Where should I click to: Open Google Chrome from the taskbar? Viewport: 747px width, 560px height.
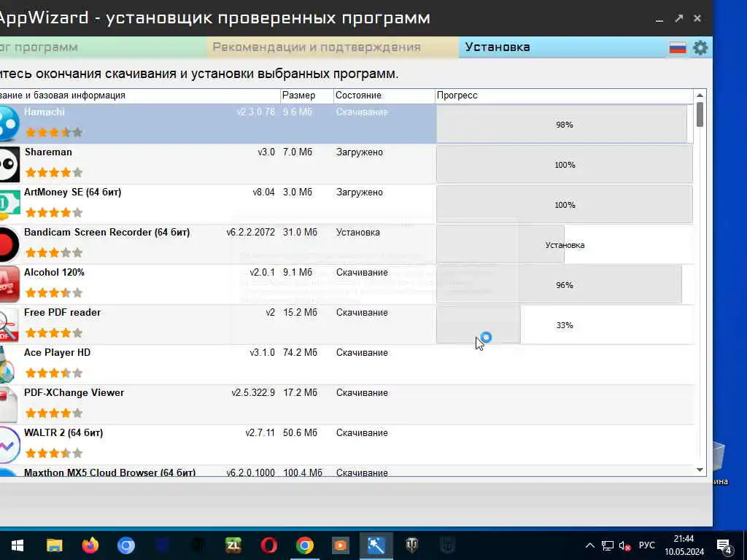[304, 545]
